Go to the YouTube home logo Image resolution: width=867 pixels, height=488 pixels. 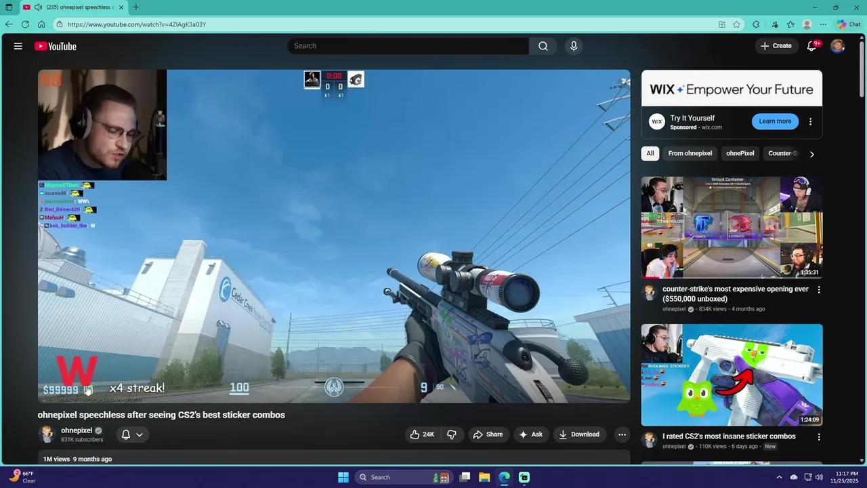pos(56,46)
